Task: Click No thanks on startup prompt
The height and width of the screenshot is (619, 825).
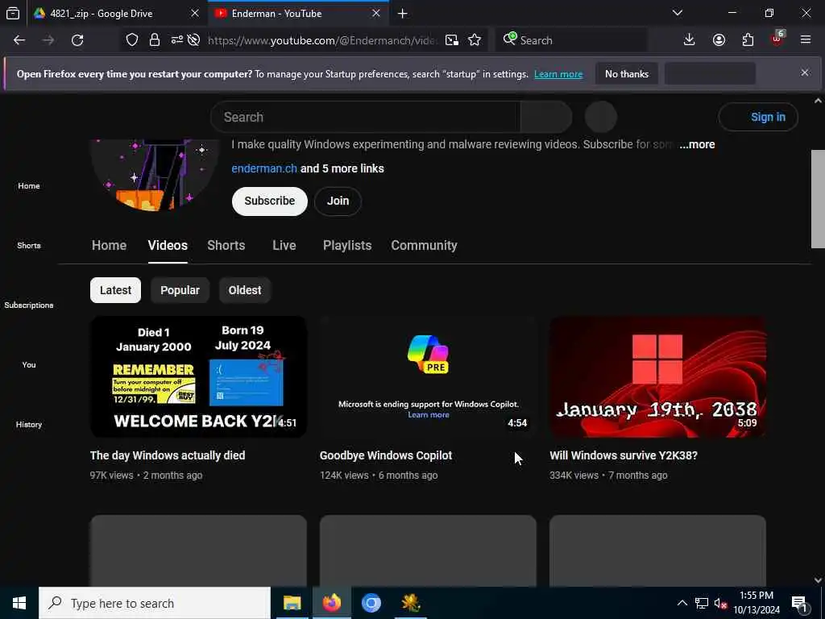Action: [x=627, y=73]
